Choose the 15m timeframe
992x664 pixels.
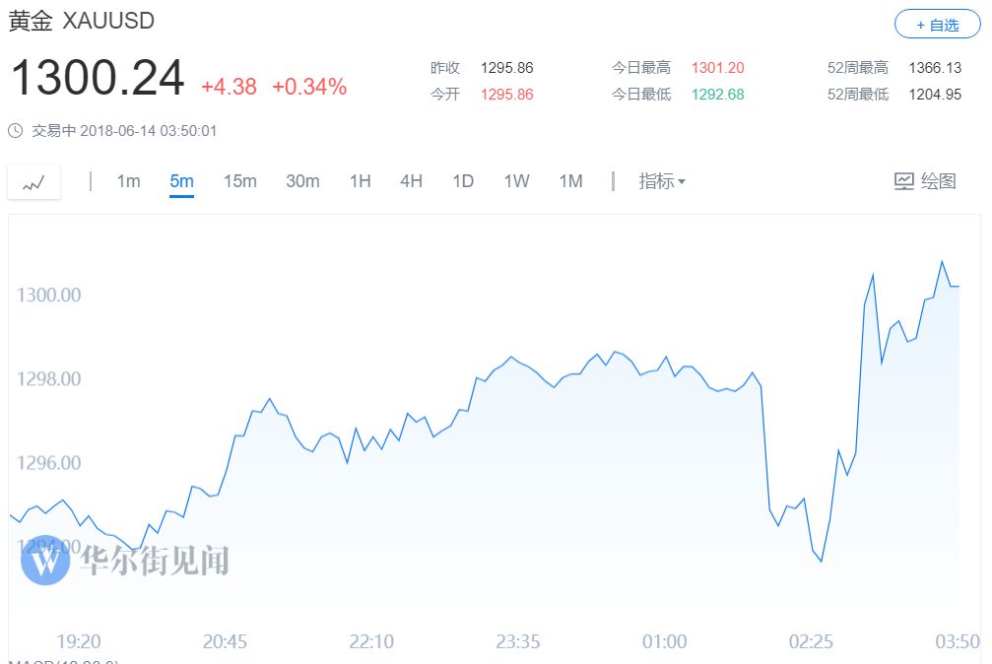click(239, 181)
